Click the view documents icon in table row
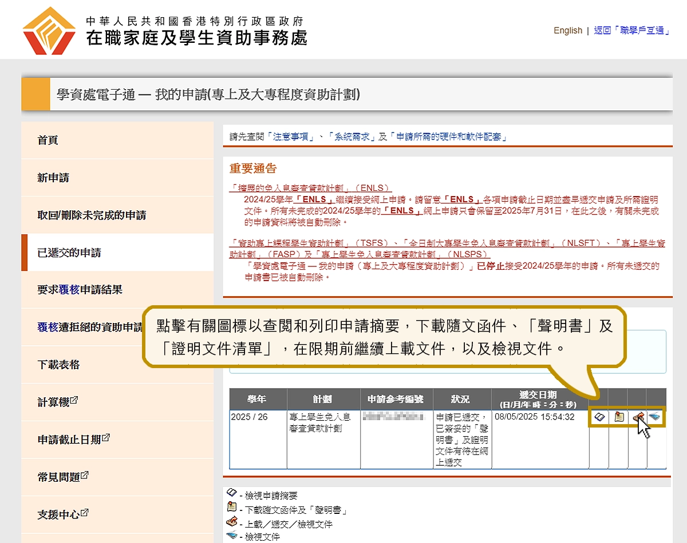Viewport: 687px width, 543px height. (x=656, y=417)
